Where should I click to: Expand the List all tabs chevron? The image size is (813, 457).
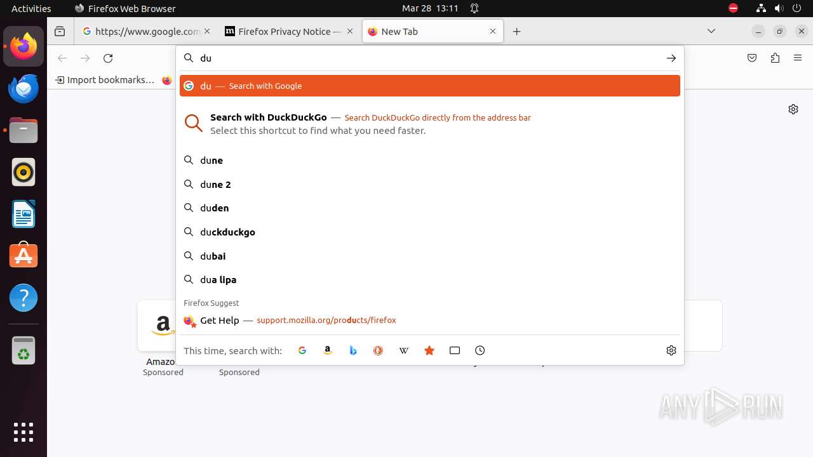[711, 31]
